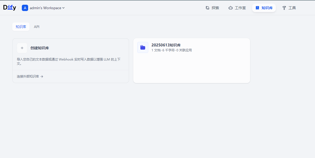Go to the 工作室 menu label
This screenshot has height=158, width=315.
pyautogui.click(x=240, y=8)
